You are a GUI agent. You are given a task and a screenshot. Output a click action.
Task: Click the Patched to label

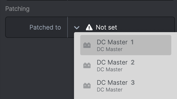pos(45,27)
